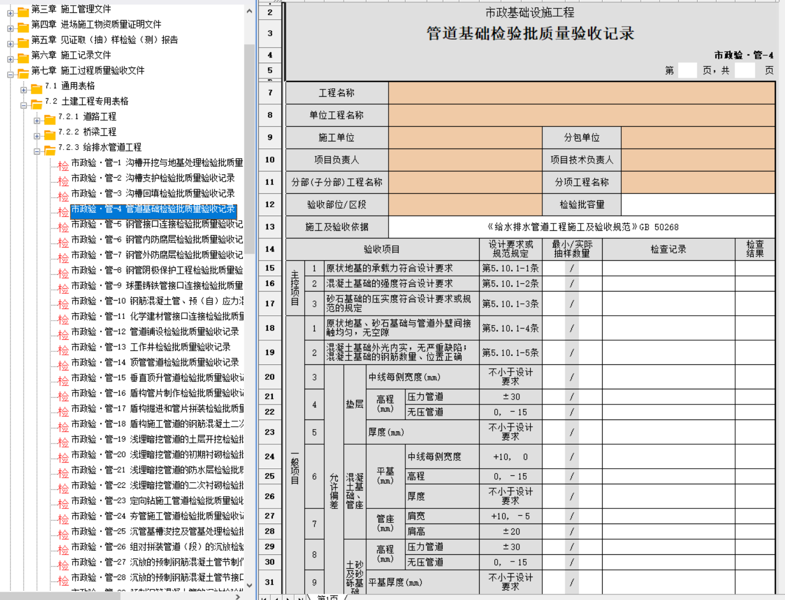Click folder icon for 7.2.2 桥梁工程

50,135
